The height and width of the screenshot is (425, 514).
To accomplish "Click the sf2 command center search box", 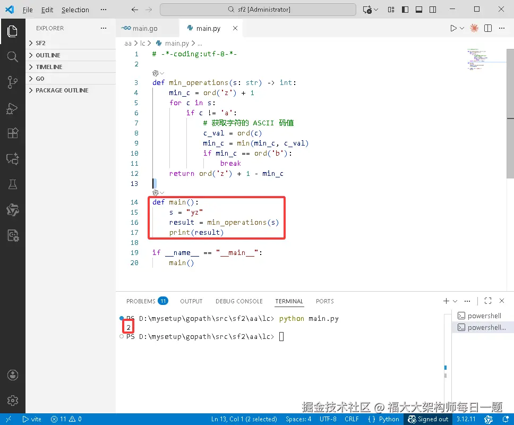I will click(258, 10).
